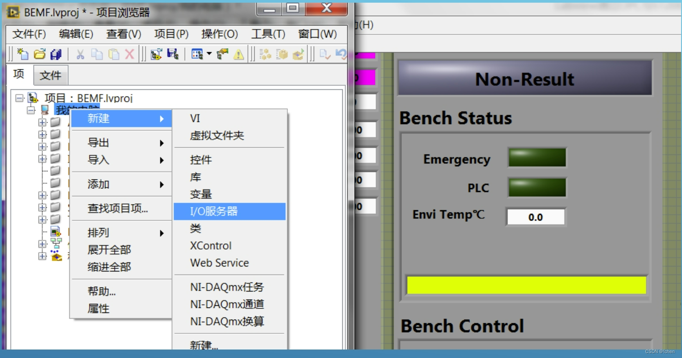Click the blue undo arrow toolbar icon
Screen dimensions: 682x358
tap(341, 54)
